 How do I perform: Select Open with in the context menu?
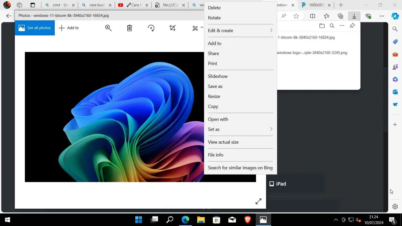pyautogui.click(x=218, y=119)
